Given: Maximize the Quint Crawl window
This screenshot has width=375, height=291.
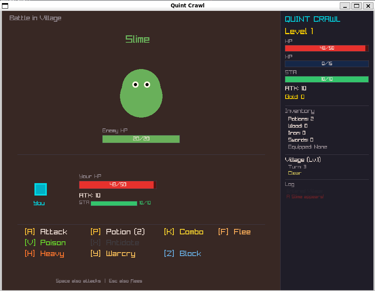Looking at the screenshot, I should click(x=356, y=6).
